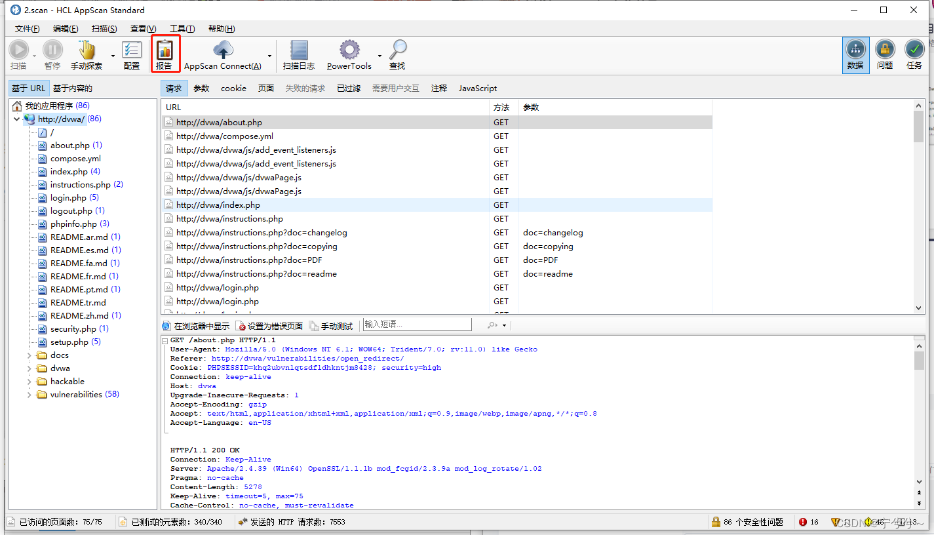Sort by the URL column header
Viewport: 934px width, 535px height.
pos(325,108)
